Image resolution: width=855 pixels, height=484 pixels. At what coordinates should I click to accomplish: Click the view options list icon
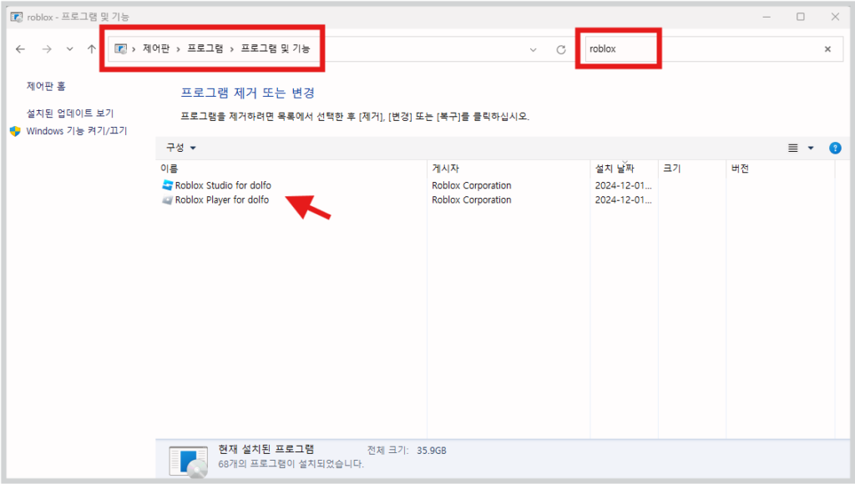tap(793, 148)
